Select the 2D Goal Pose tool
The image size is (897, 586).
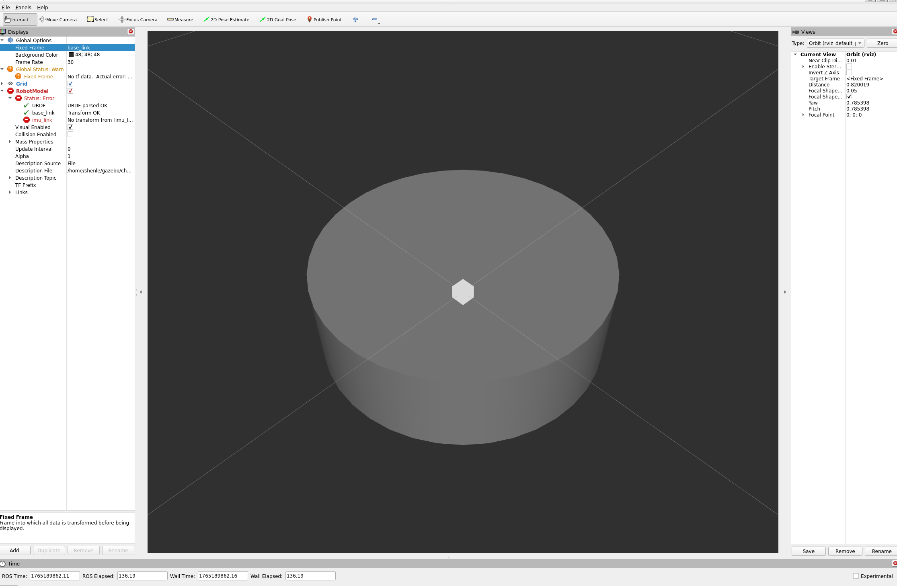(x=278, y=19)
